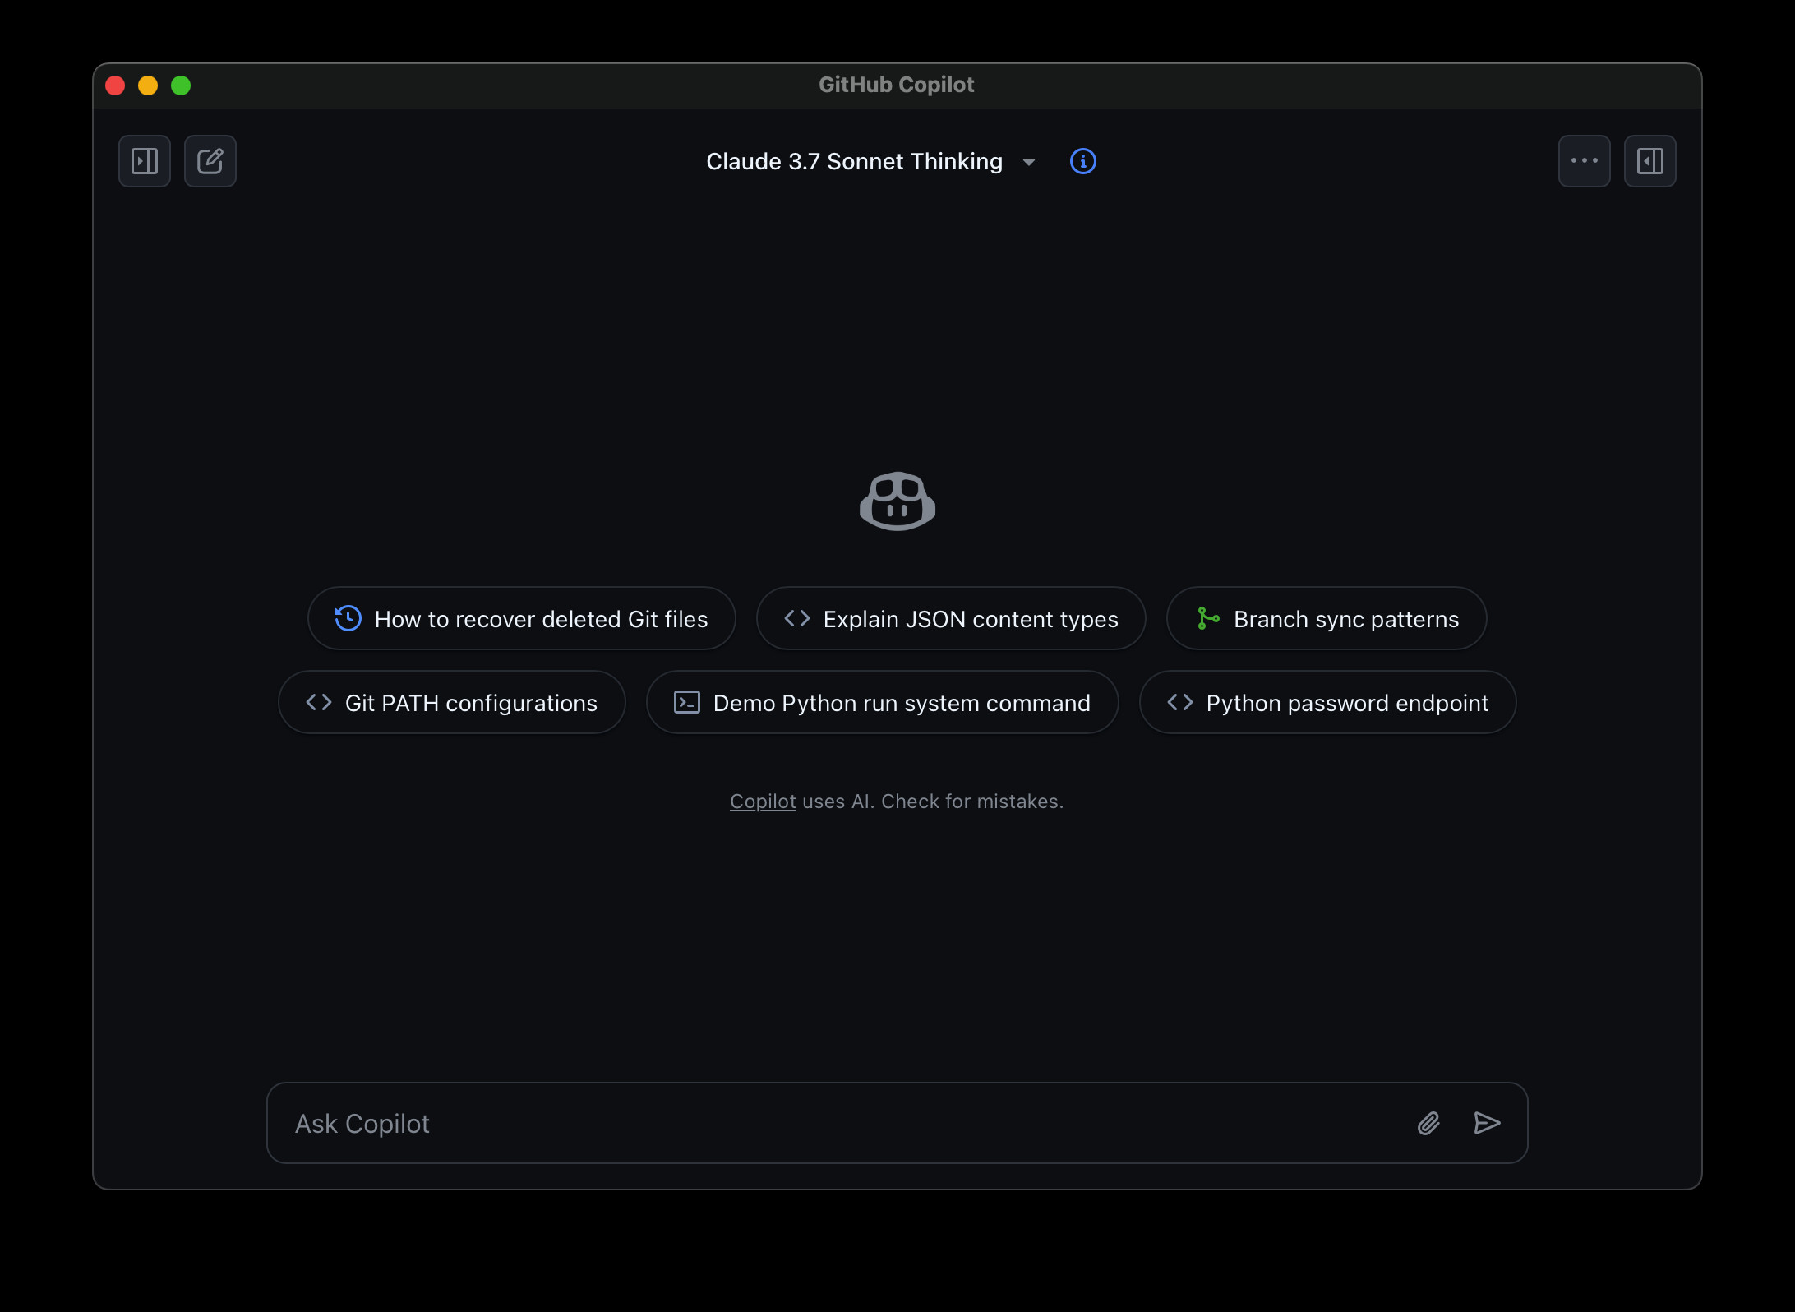Pick 'Python password endpoint' suggestion chip
This screenshot has width=1795, height=1312.
(1327, 702)
